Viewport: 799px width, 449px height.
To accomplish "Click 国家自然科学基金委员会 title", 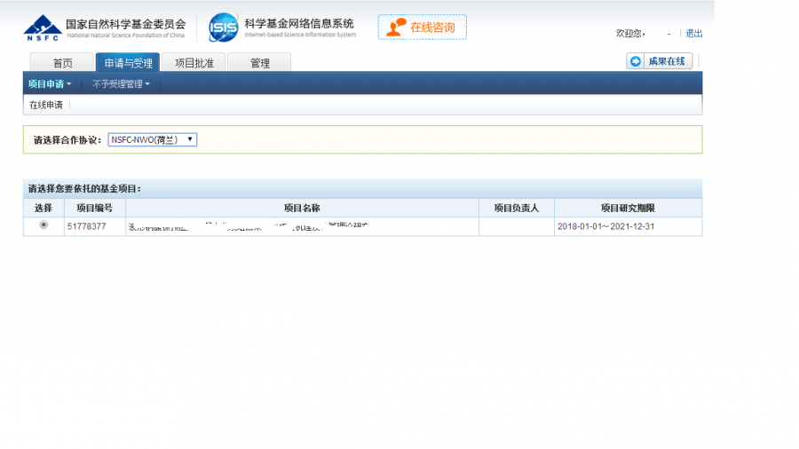I will (126, 24).
